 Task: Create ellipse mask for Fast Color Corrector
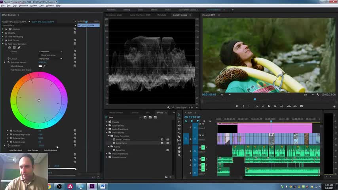point(10,47)
